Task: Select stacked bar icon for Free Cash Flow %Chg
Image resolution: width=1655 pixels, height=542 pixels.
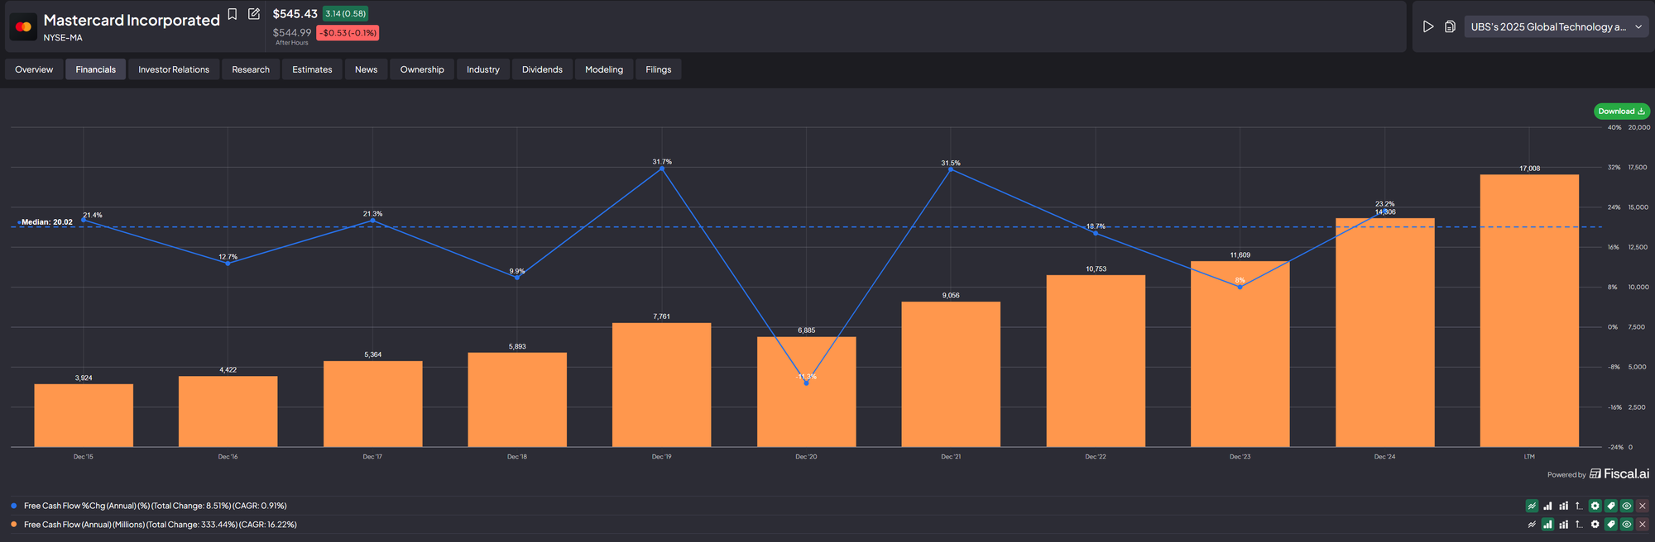Action: (x=1563, y=506)
